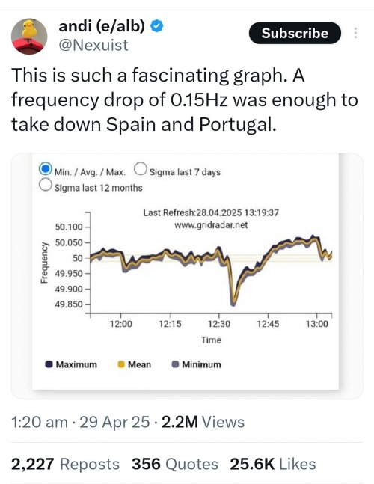
Task: Select the Min. / Avg. / Max. radio button
Action: coord(46,169)
